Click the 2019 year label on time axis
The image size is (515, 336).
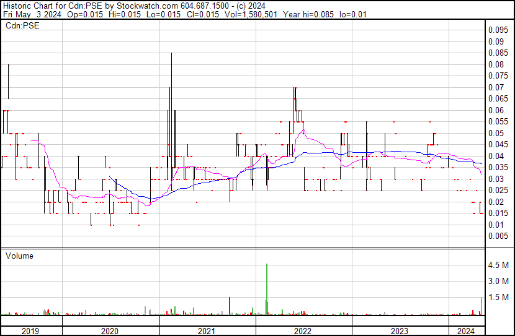tap(30, 331)
